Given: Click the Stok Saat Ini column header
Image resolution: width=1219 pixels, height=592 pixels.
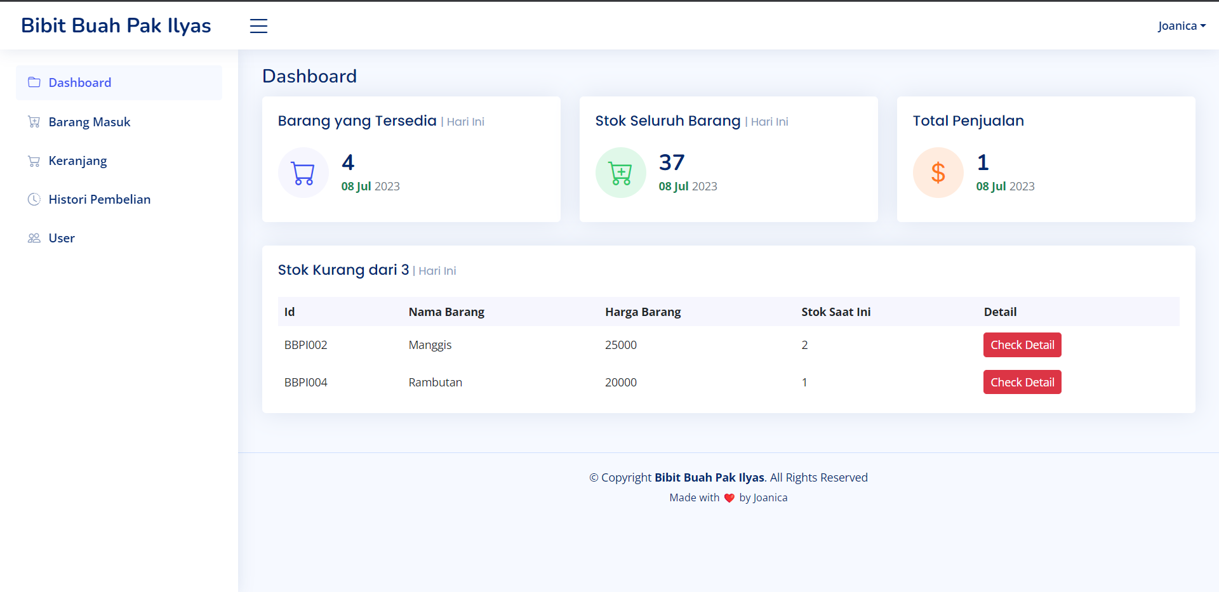Looking at the screenshot, I should coord(836,312).
